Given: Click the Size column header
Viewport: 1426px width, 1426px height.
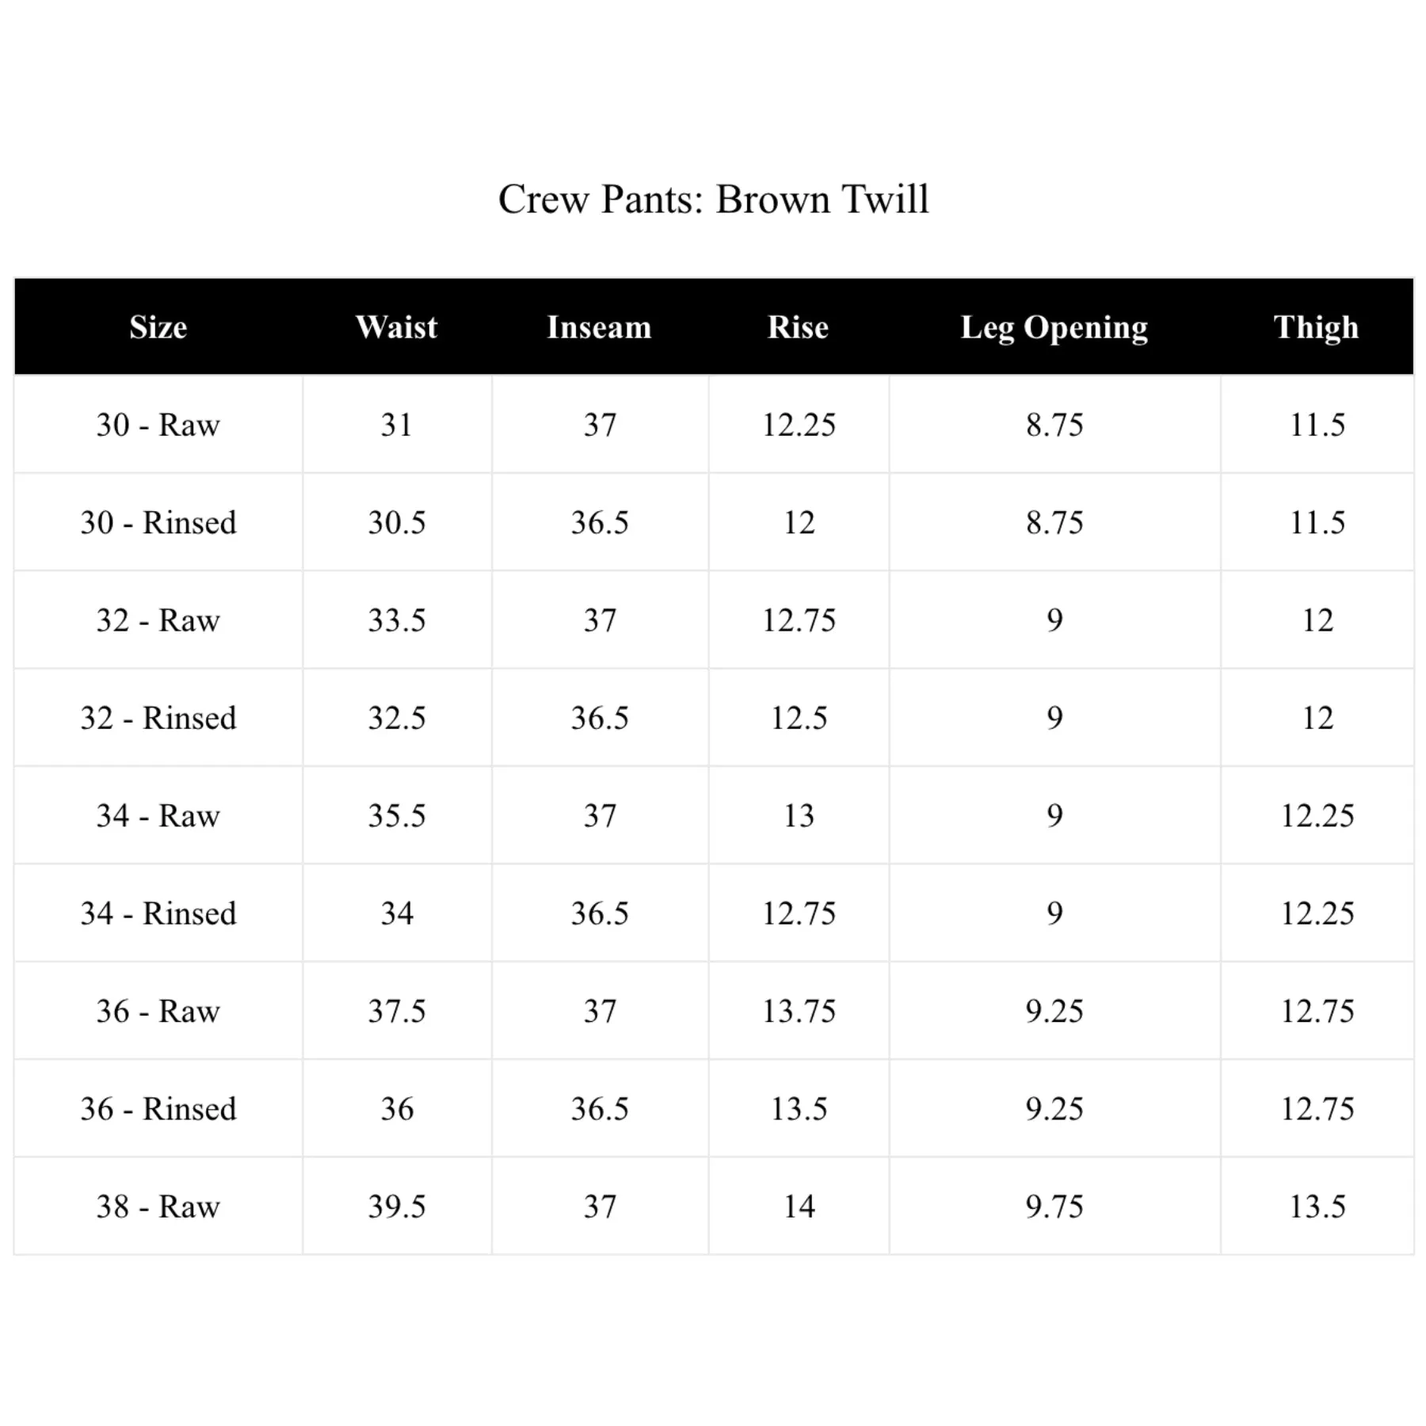Looking at the screenshot, I should (x=158, y=327).
